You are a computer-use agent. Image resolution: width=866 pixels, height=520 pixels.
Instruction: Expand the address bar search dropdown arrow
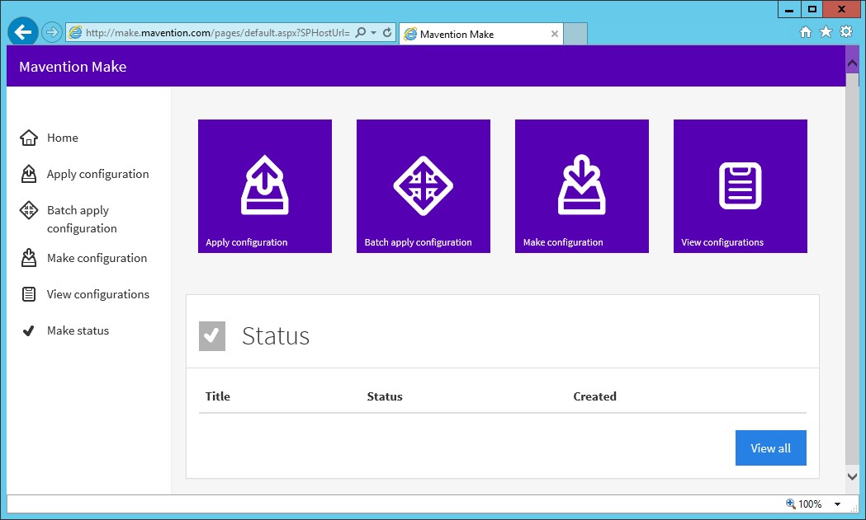(374, 33)
